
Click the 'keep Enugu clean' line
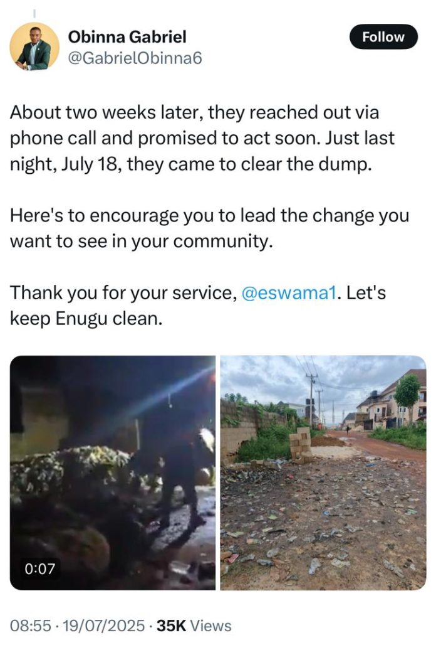86,319
